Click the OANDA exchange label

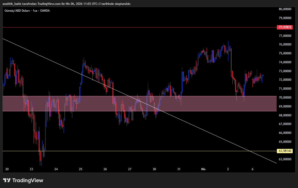point(46,11)
